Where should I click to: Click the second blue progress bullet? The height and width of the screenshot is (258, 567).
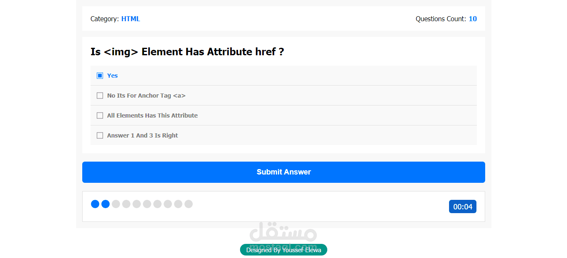click(106, 204)
